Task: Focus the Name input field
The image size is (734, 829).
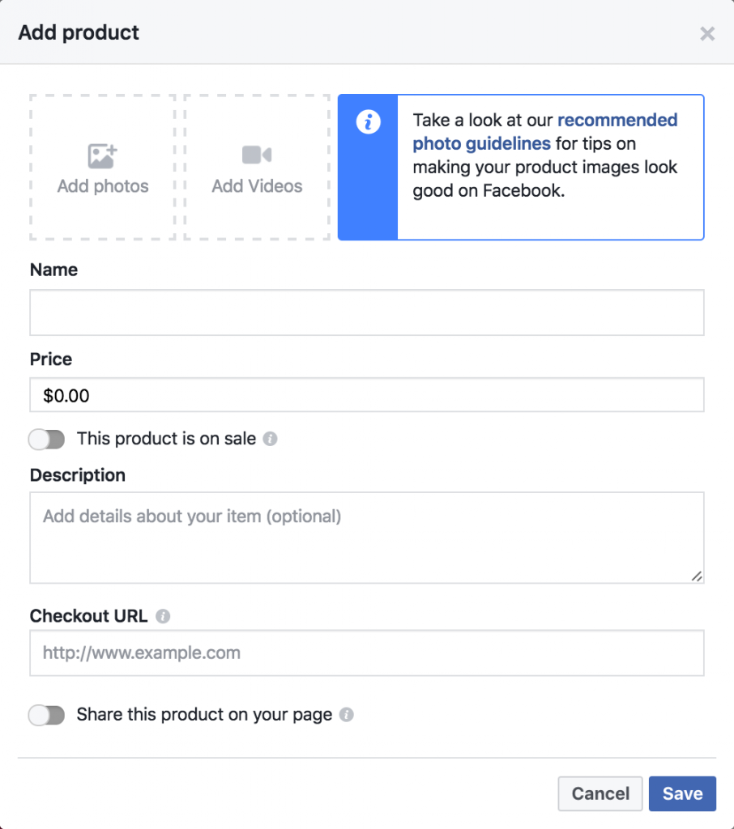Action: [367, 312]
